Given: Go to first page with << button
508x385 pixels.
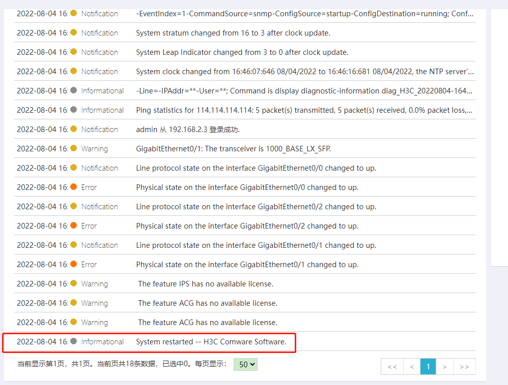Looking at the screenshot, I should coord(392,367).
